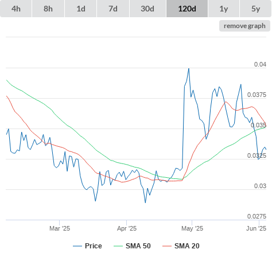Switch to the 7d time range

(x=113, y=9)
